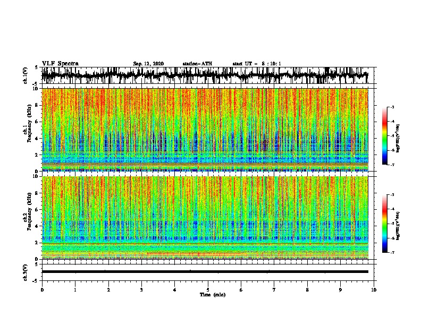The width and height of the screenshot is (421, 325).
Task: Click the "station=ATH" label
Action: [197, 64]
